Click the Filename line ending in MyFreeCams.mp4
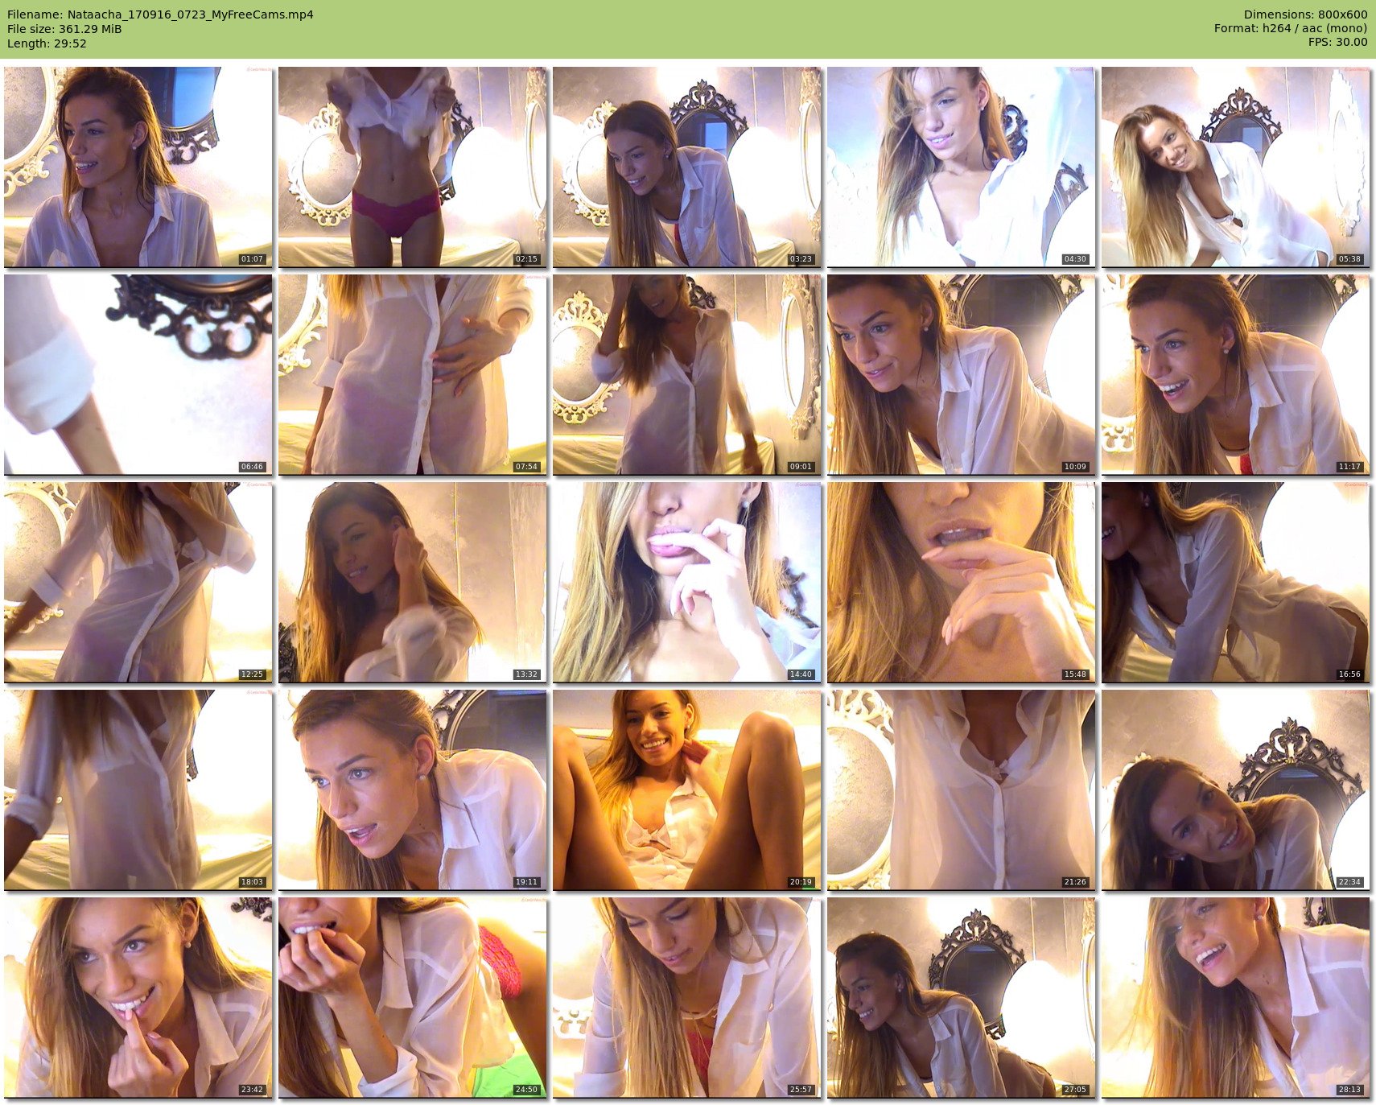The height and width of the screenshot is (1105, 1376). (160, 14)
